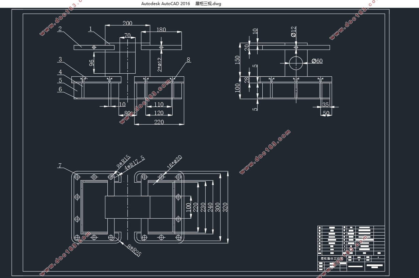Select the Ø60 circle in the side view
This screenshot has width=419, height=278.
(296, 63)
